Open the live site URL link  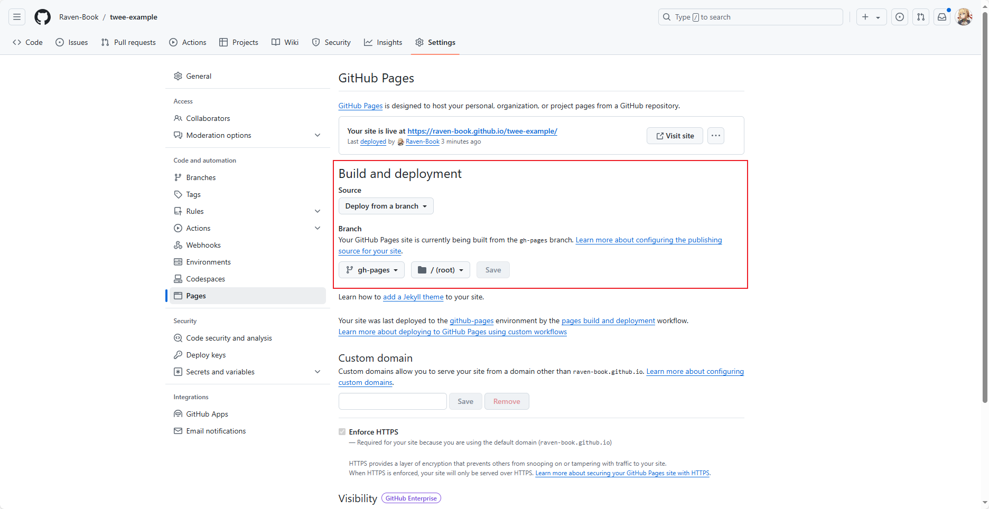coord(482,131)
